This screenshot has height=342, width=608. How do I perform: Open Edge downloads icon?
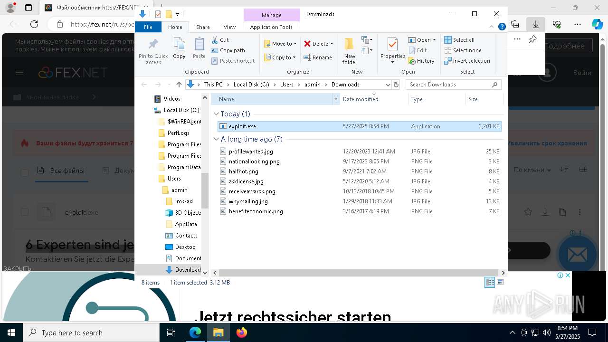[536, 24]
